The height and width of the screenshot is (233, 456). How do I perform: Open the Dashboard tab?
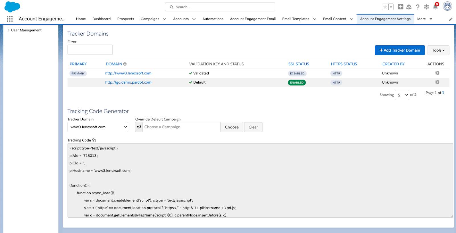[101, 19]
